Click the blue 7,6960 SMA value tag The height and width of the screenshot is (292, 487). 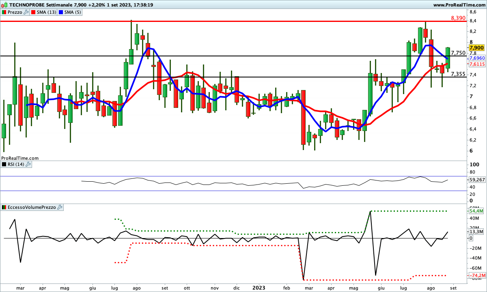click(477, 58)
